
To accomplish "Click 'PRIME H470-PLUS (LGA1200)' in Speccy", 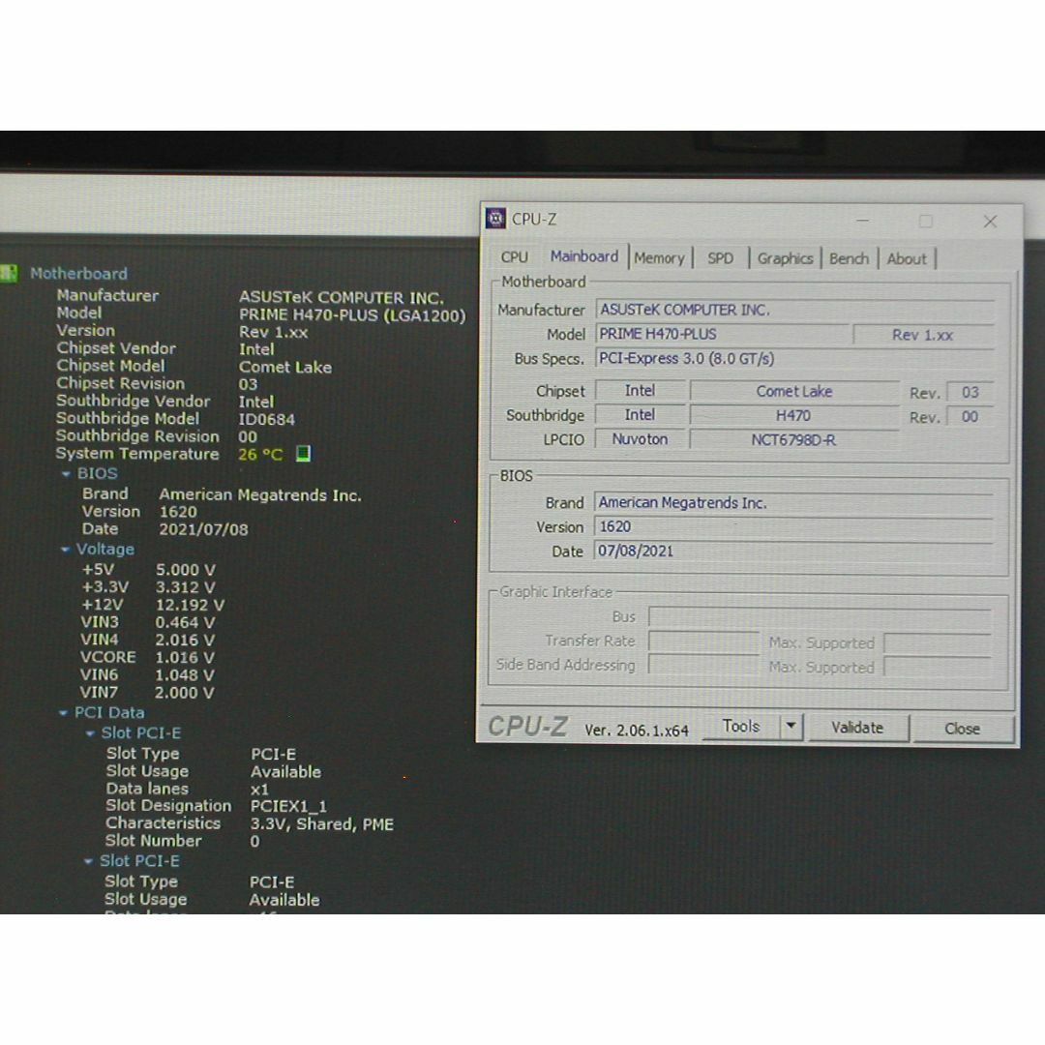I will (x=352, y=315).
